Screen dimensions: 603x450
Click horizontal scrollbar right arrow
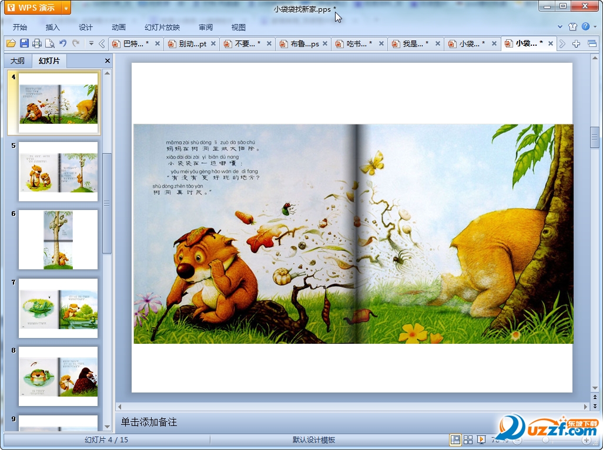point(585,406)
